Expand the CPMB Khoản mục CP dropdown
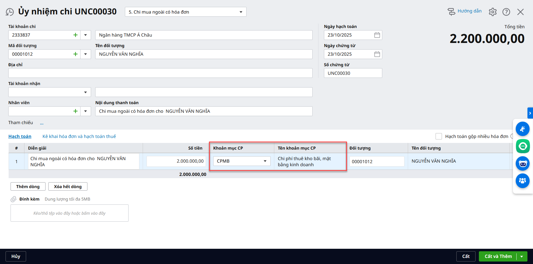This screenshot has width=533, height=264. click(x=265, y=161)
